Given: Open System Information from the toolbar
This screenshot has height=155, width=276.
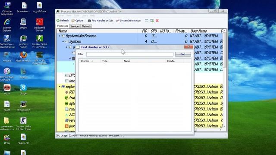Looking at the screenshot, I should pyautogui.click(x=129, y=21).
